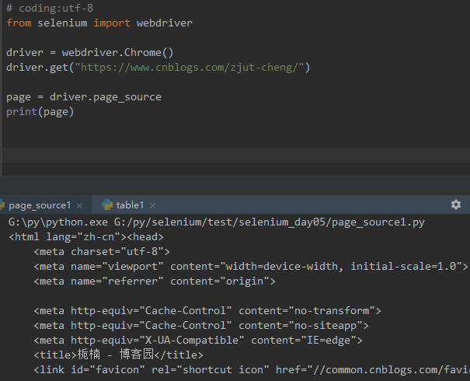470x381 pixels.
Task: Click the '# coding:utf-8' comment line
Action: point(50,8)
